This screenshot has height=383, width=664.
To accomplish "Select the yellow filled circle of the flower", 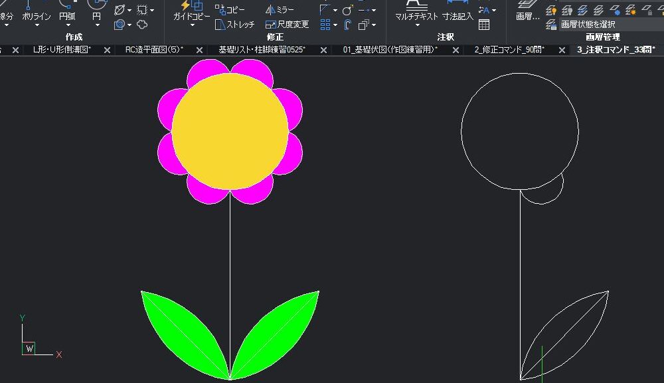I will click(x=230, y=131).
